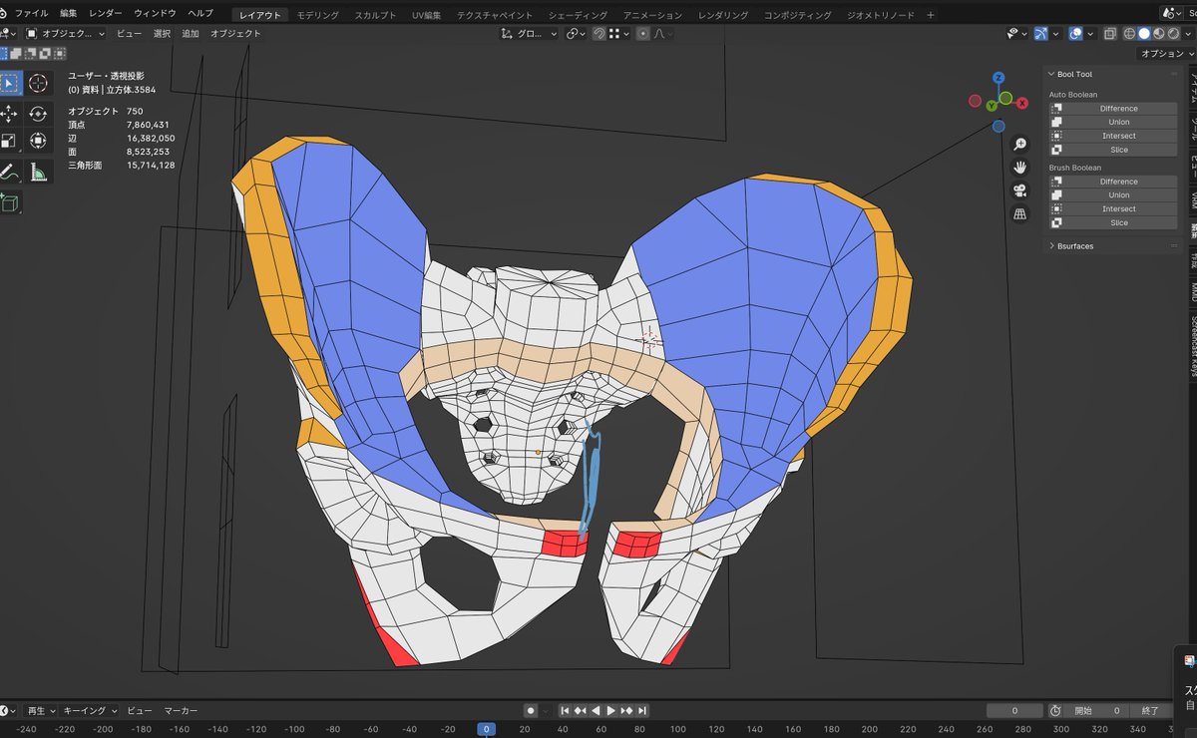
Task: Open the 再生 playback dropdown
Action: 40,711
